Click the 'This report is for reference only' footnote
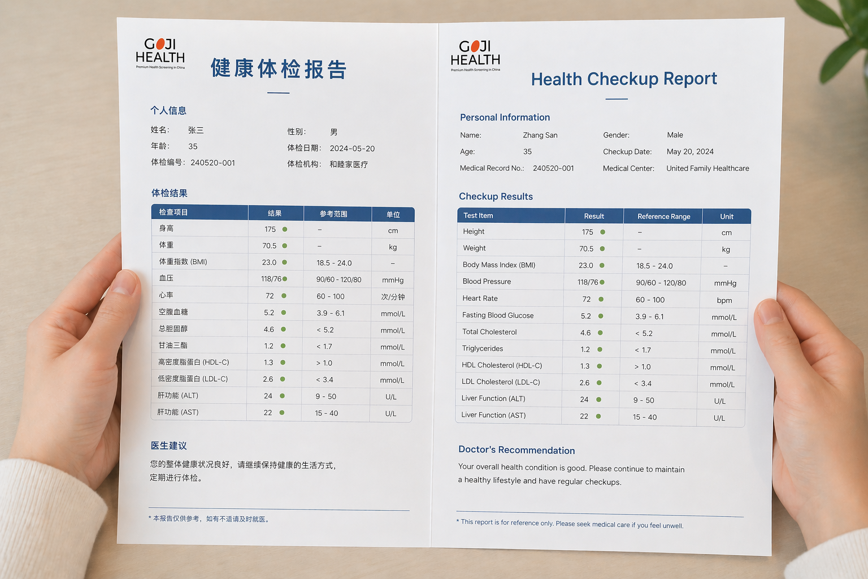Screen dimensions: 868x579 [570, 524]
